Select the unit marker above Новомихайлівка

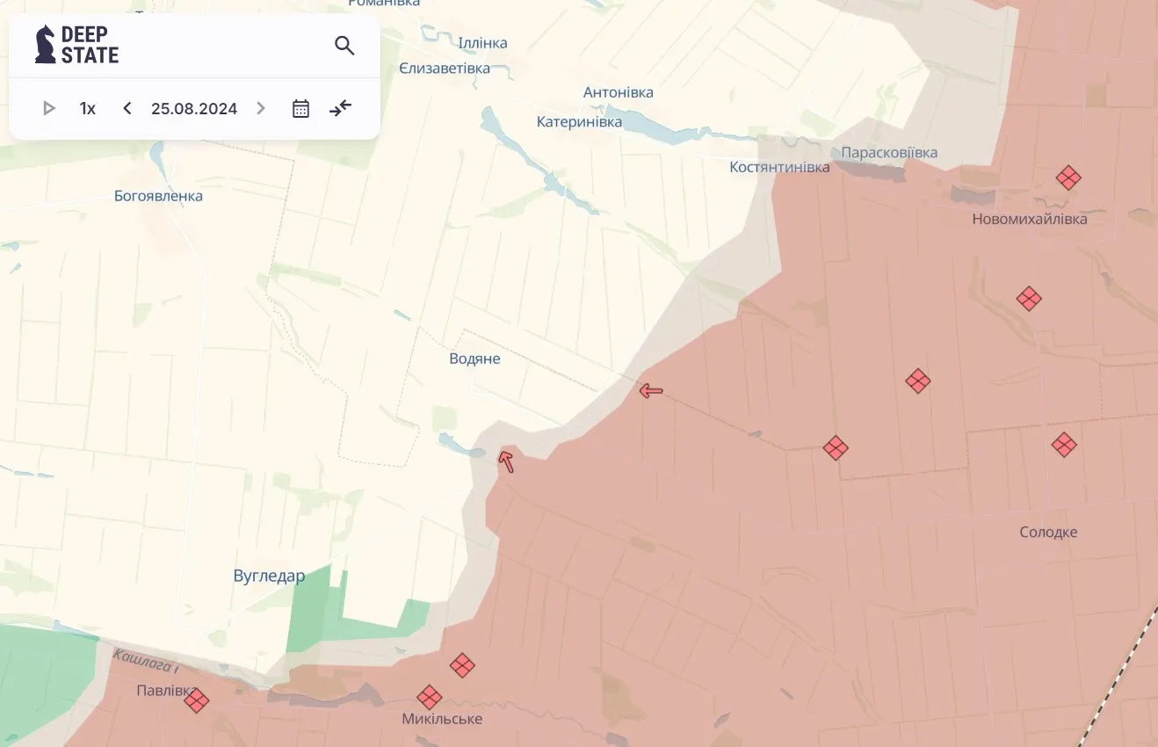pyautogui.click(x=1068, y=178)
